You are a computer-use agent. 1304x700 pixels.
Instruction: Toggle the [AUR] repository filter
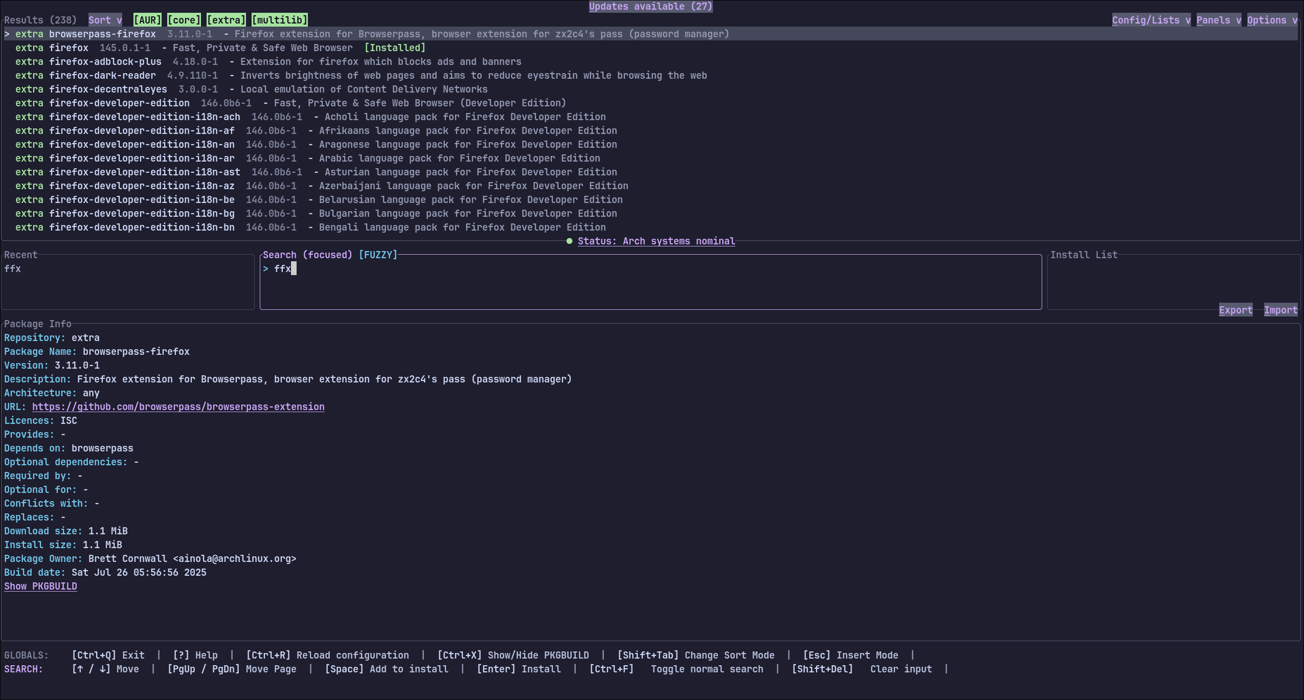click(148, 19)
